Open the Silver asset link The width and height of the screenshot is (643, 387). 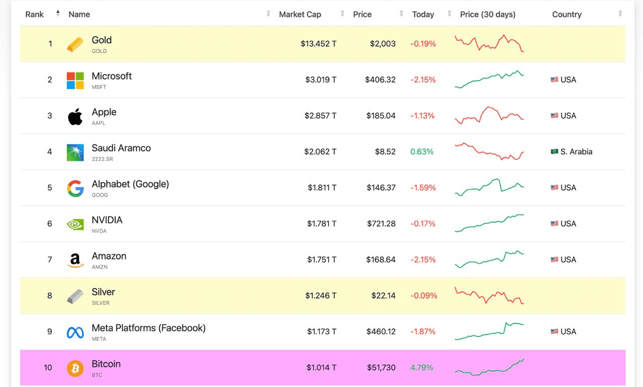103,292
